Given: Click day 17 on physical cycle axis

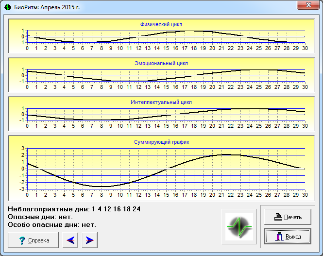Looking at the screenshot, I should pyautogui.click(x=185, y=48).
